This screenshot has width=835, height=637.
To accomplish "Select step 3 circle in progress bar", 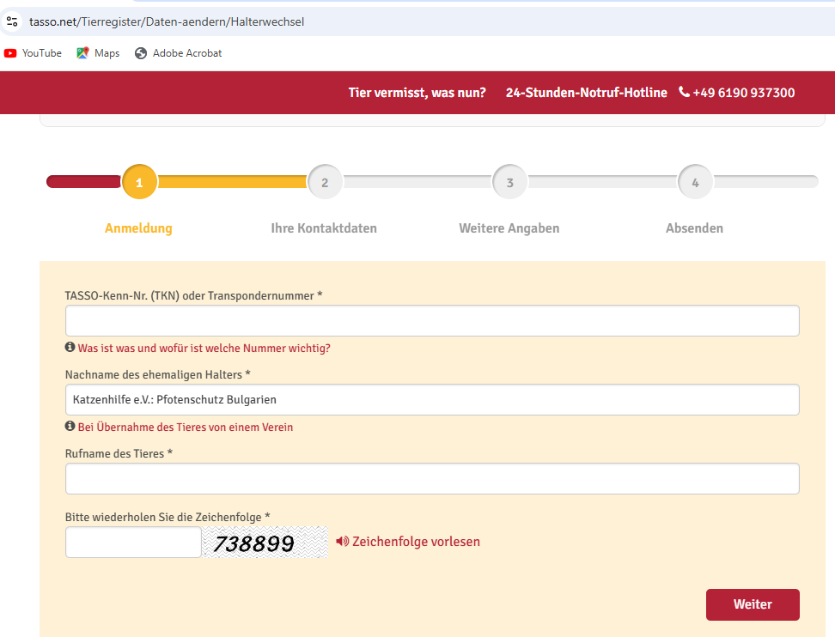I will 509,182.
